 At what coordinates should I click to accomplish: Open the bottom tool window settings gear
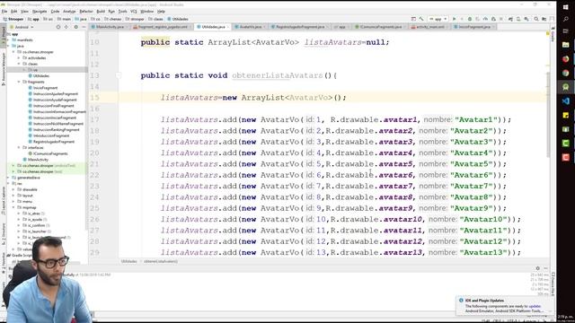[537, 268]
